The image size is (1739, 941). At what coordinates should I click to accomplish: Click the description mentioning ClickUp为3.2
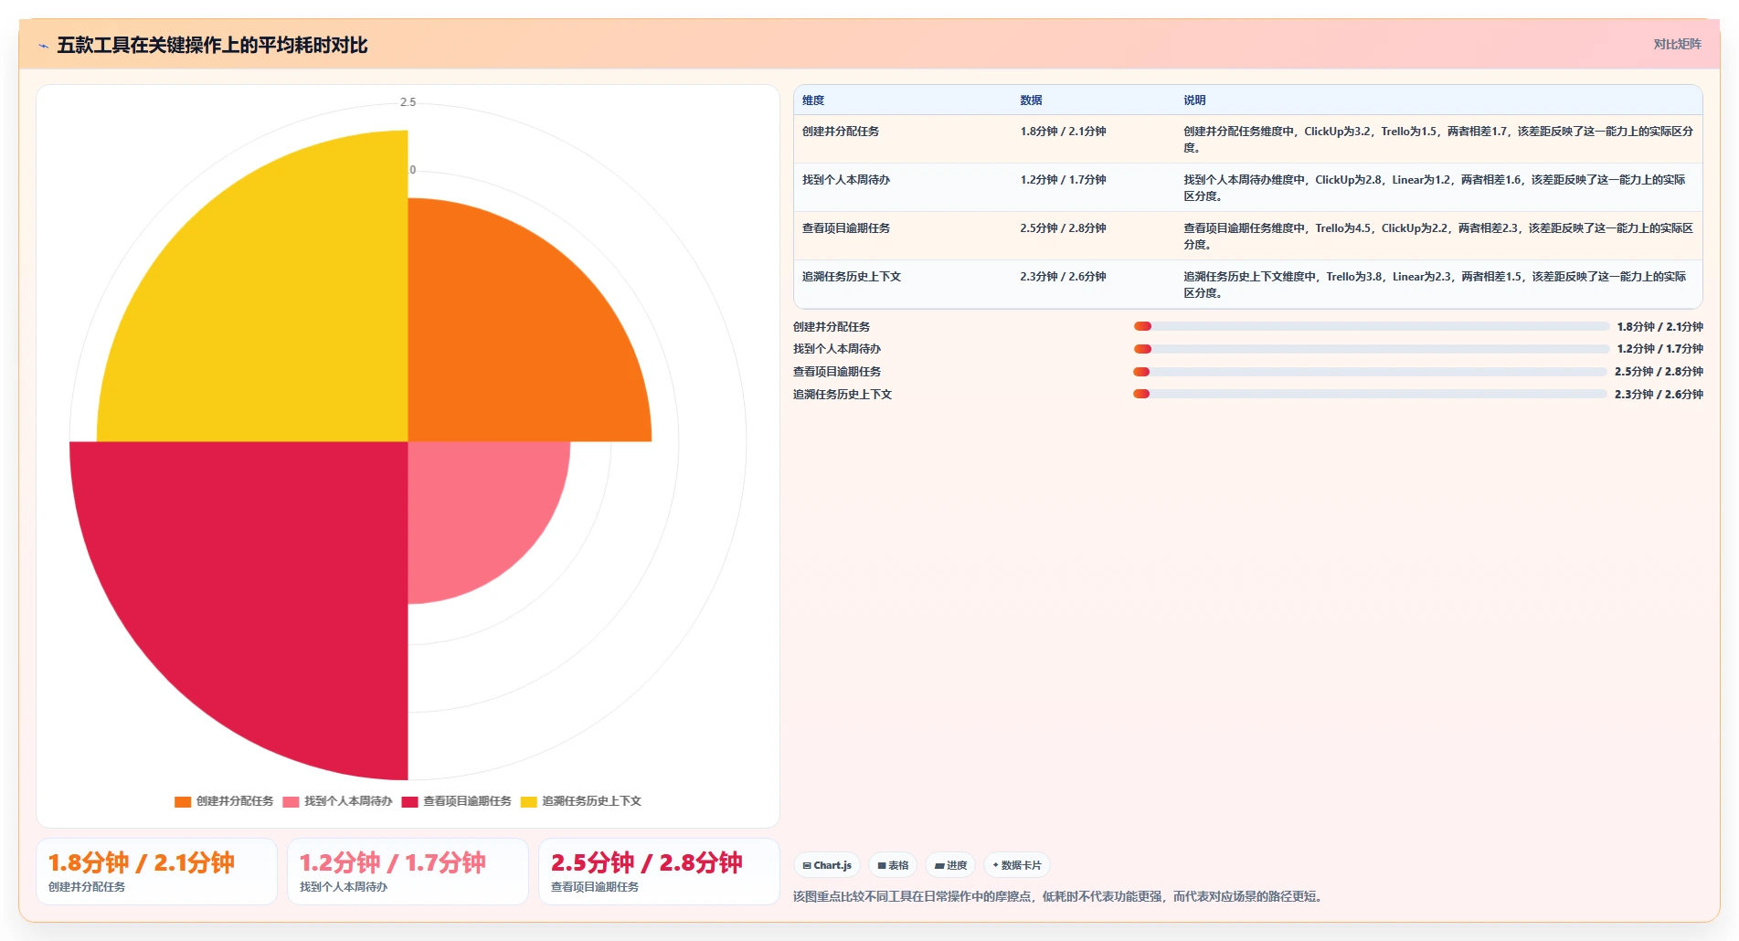pyautogui.click(x=1438, y=140)
